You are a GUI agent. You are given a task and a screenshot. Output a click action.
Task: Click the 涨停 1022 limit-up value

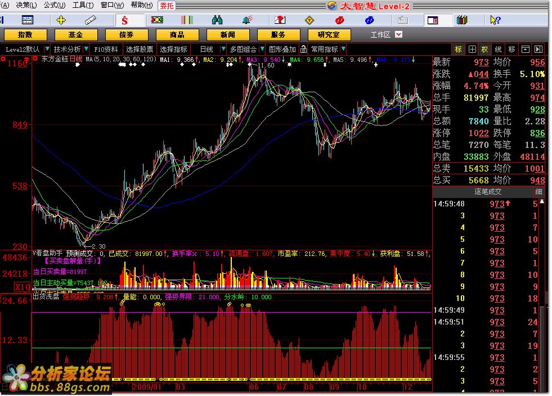pos(478,133)
